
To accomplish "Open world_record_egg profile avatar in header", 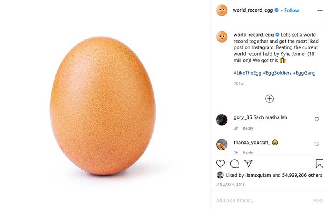I will [x=222, y=10].
